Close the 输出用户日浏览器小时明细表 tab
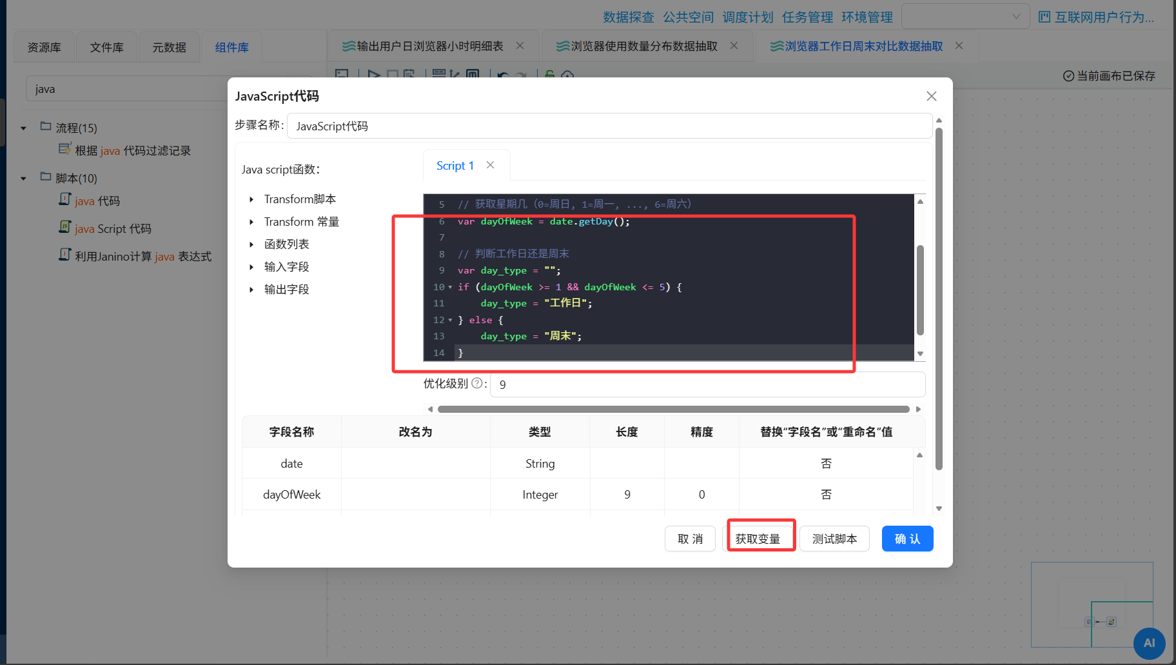 coord(520,46)
